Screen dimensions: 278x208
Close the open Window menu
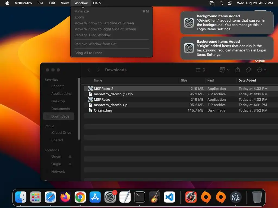click(81, 3)
